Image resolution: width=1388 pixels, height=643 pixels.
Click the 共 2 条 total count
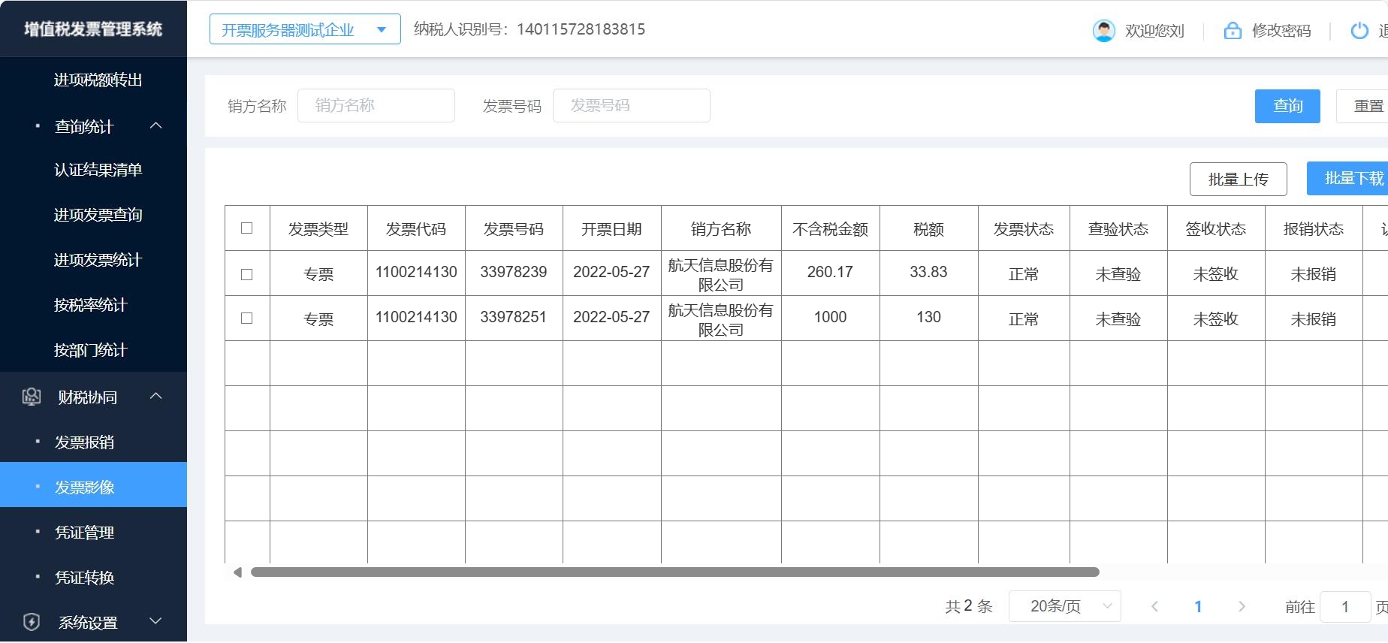pyautogui.click(x=969, y=606)
